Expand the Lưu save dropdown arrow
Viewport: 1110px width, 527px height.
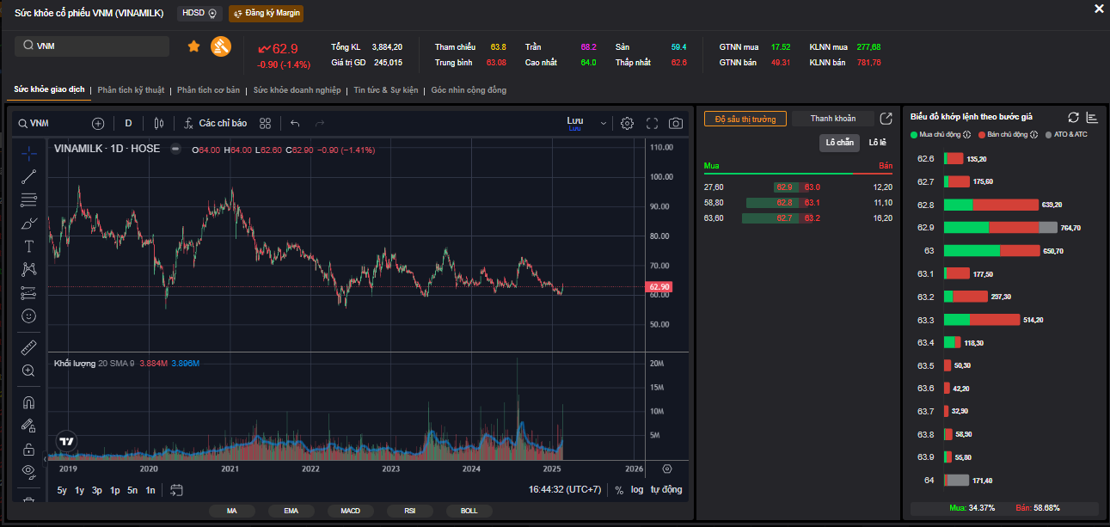[603, 123]
